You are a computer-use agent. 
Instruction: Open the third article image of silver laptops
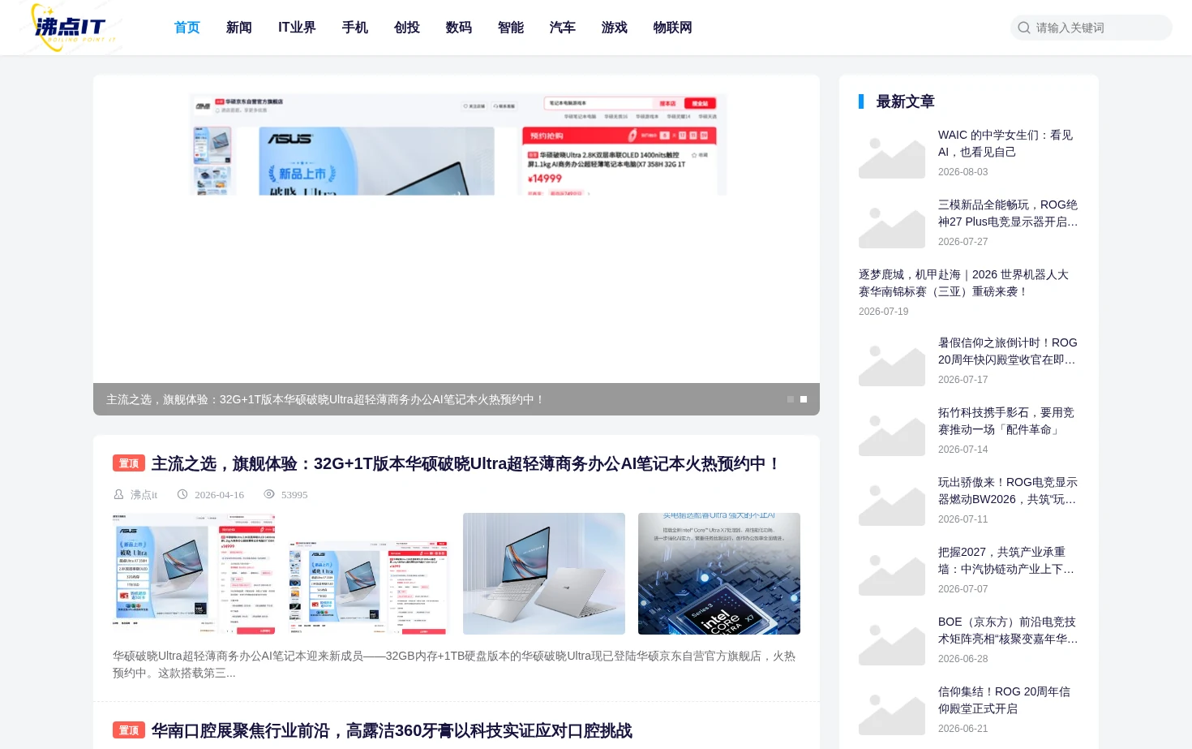(x=544, y=574)
